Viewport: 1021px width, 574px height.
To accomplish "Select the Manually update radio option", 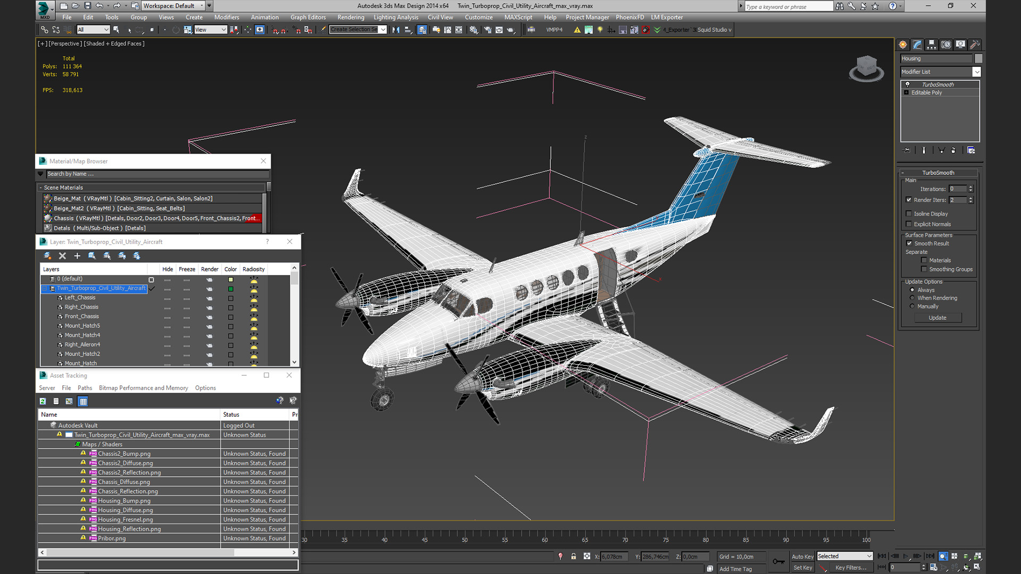I will pyautogui.click(x=913, y=307).
